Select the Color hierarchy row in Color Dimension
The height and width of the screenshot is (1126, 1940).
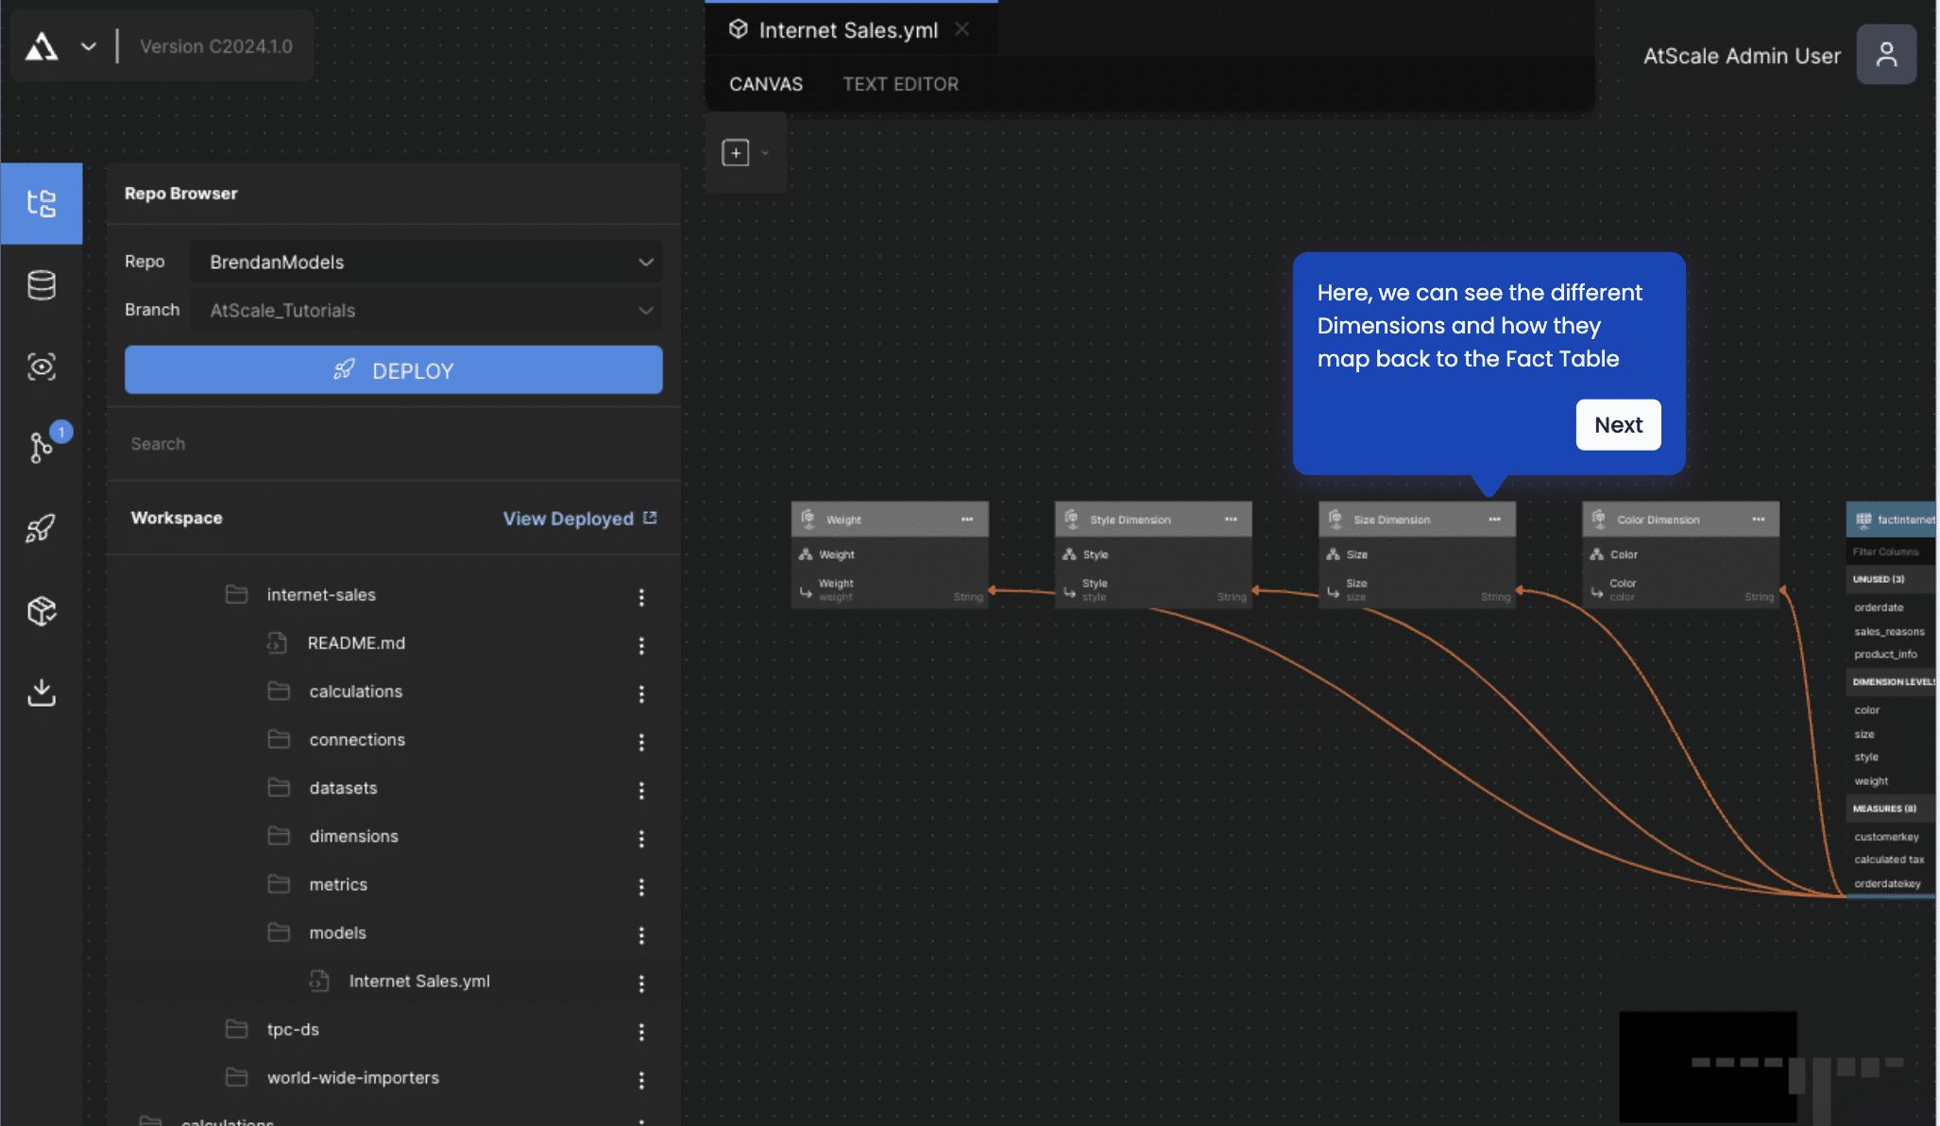pos(1680,554)
